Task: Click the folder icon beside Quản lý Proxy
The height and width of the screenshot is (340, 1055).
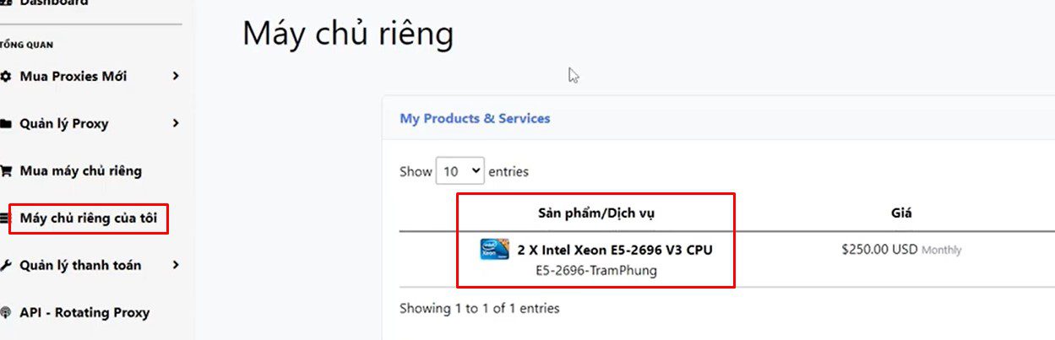Action: [x=5, y=124]
